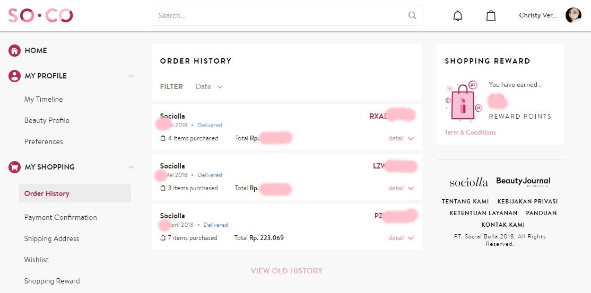The image size is (591, 293).
Task: Open the Date filter dropdown
Action: (x=209, y=86)
